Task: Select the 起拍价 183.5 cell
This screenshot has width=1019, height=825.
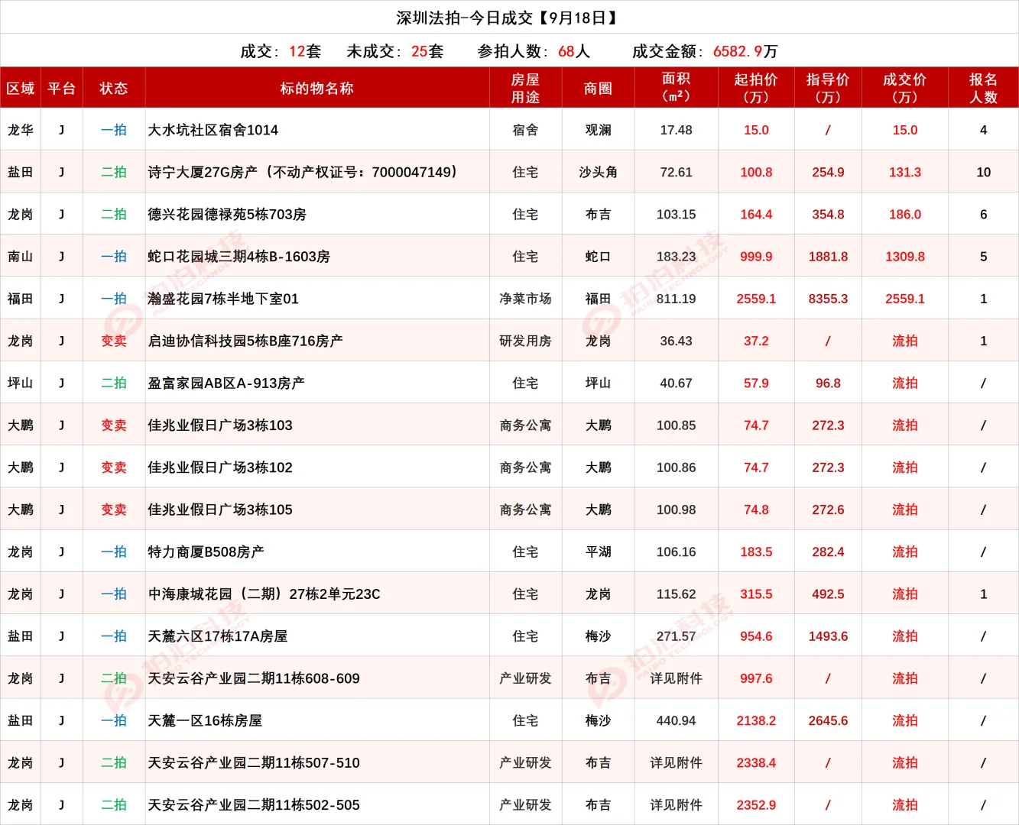Action: 756,552
